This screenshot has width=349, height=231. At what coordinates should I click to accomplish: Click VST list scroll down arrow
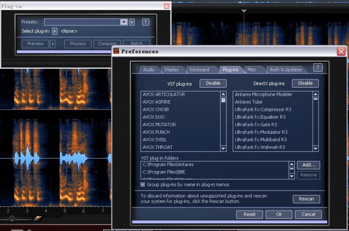223,148
